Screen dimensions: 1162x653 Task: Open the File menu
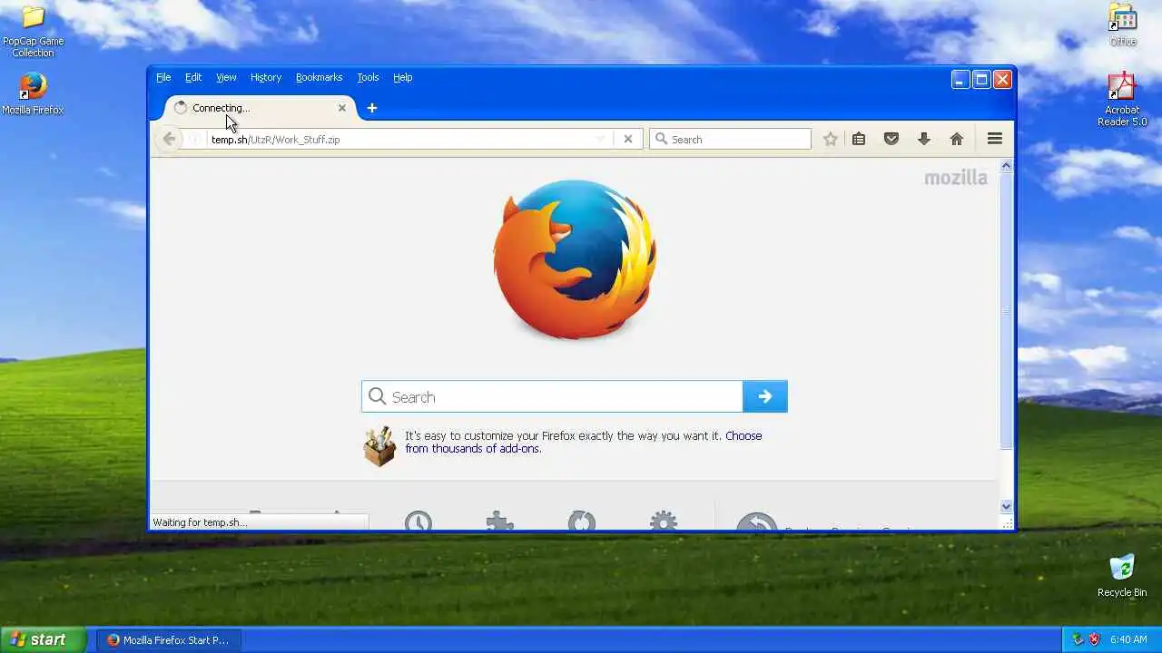[163, 77]
